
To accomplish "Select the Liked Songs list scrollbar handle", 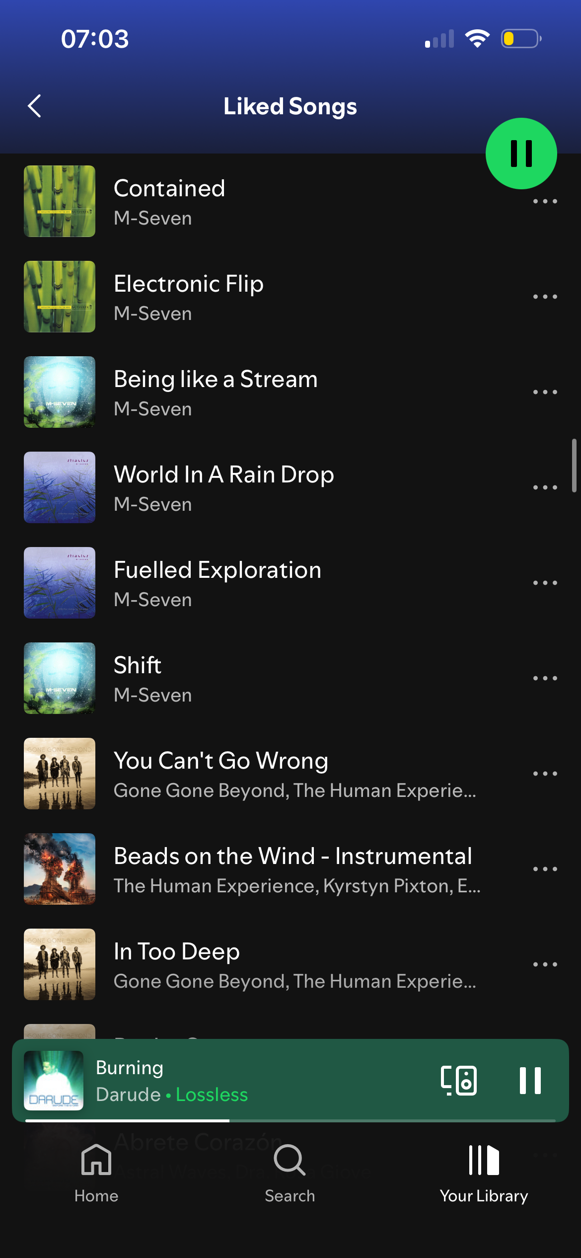I will [x=574, y=465].
